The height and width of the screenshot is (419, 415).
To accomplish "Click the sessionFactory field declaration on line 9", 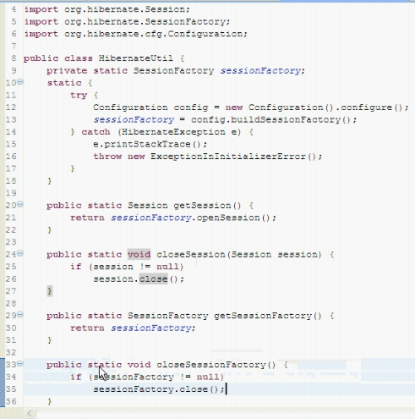I will click(x=176, y=70).
